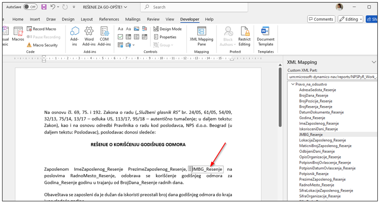Open the COM Add-ins dialog
Image resolution: width=379 pixels, height=203 pixels.
[104, 36]
